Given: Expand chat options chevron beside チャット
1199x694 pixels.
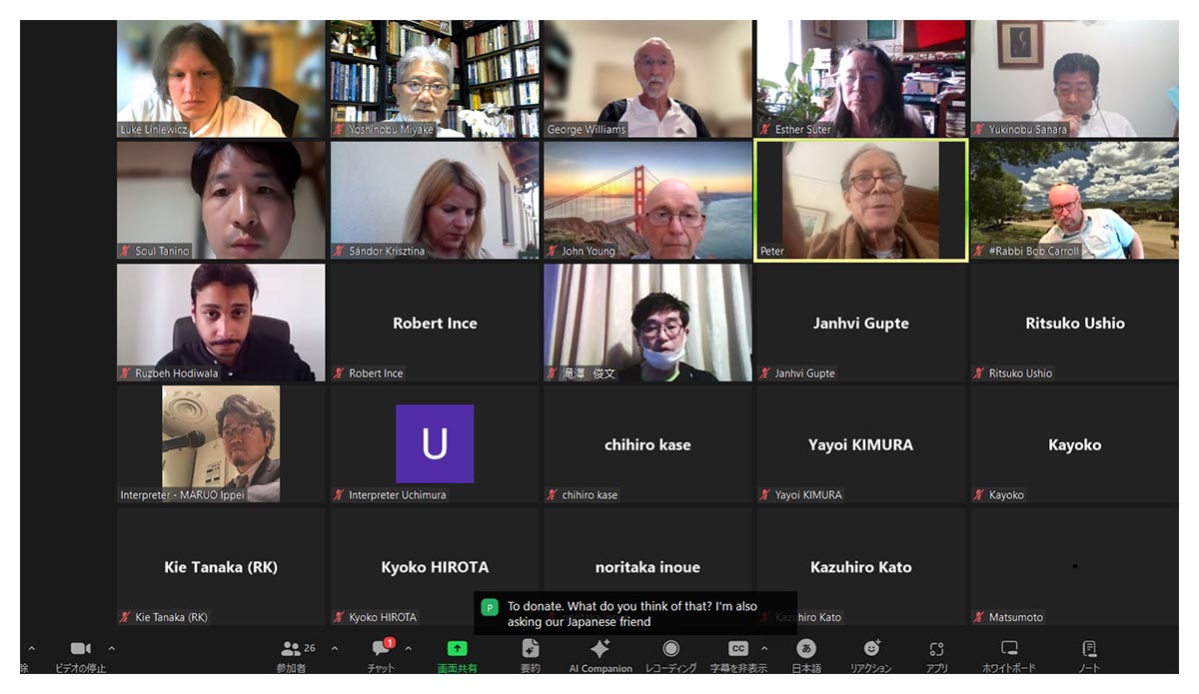Looking at the screenshot, I should pyautogui.click(x=408, y=649).
